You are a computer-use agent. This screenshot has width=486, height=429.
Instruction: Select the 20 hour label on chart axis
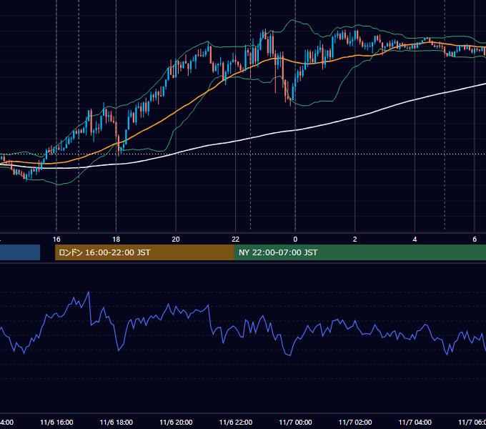point(176,240)
